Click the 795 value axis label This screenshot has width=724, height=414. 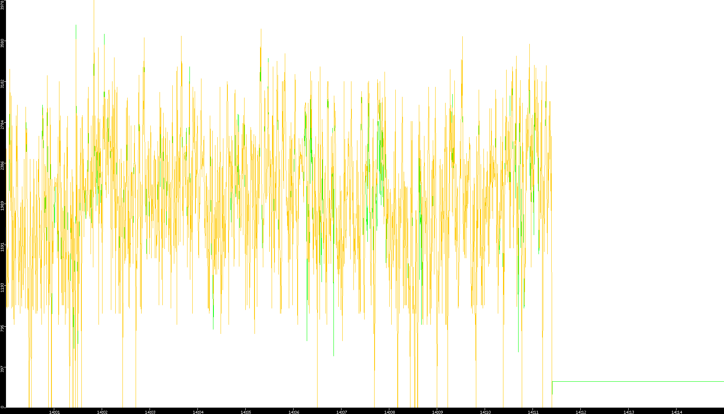coord(2,328)
